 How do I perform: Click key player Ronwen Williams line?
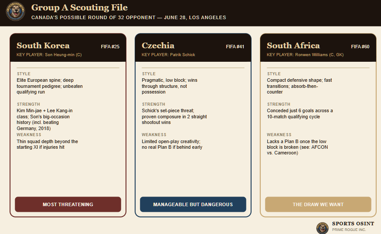pyautogui.click(x=305, y=55)
